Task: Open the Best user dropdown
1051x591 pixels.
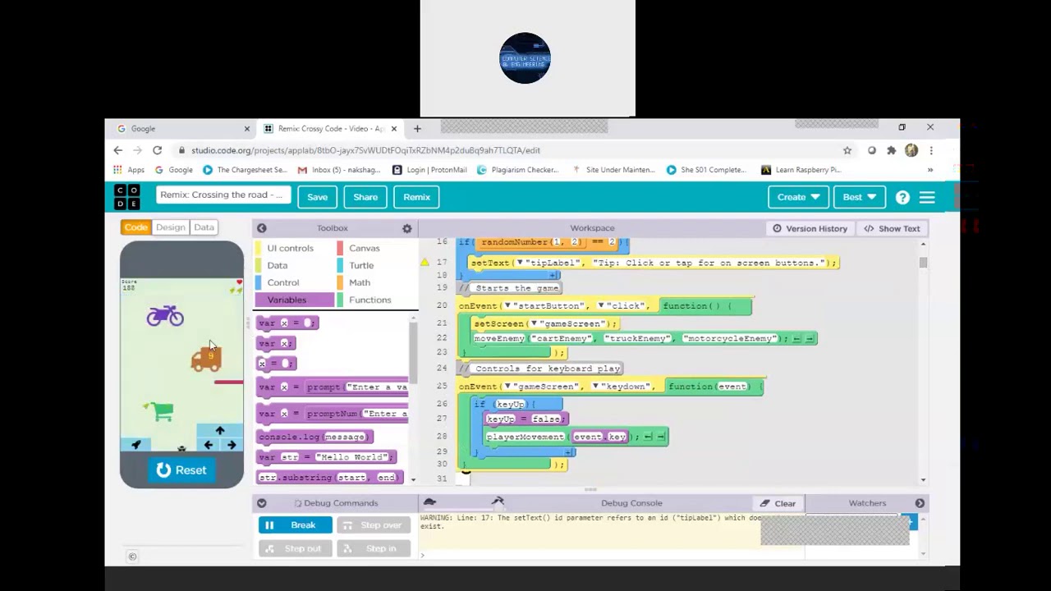Action: [x=860, y=197]
